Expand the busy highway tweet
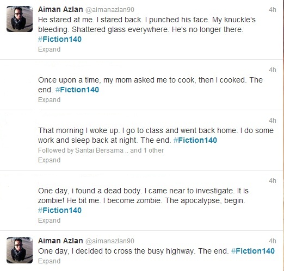Viewport: 284px width, 271px height. tap(49, 261)
